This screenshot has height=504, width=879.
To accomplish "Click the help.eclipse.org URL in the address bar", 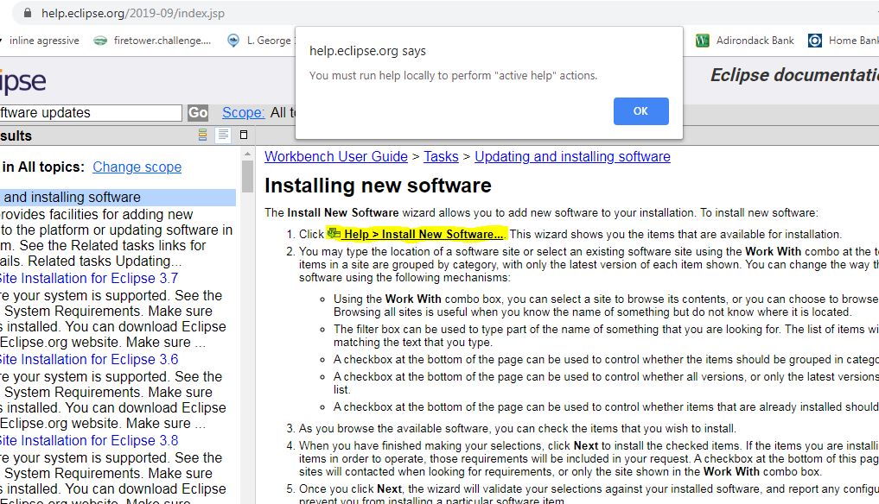I will [133, 13].
